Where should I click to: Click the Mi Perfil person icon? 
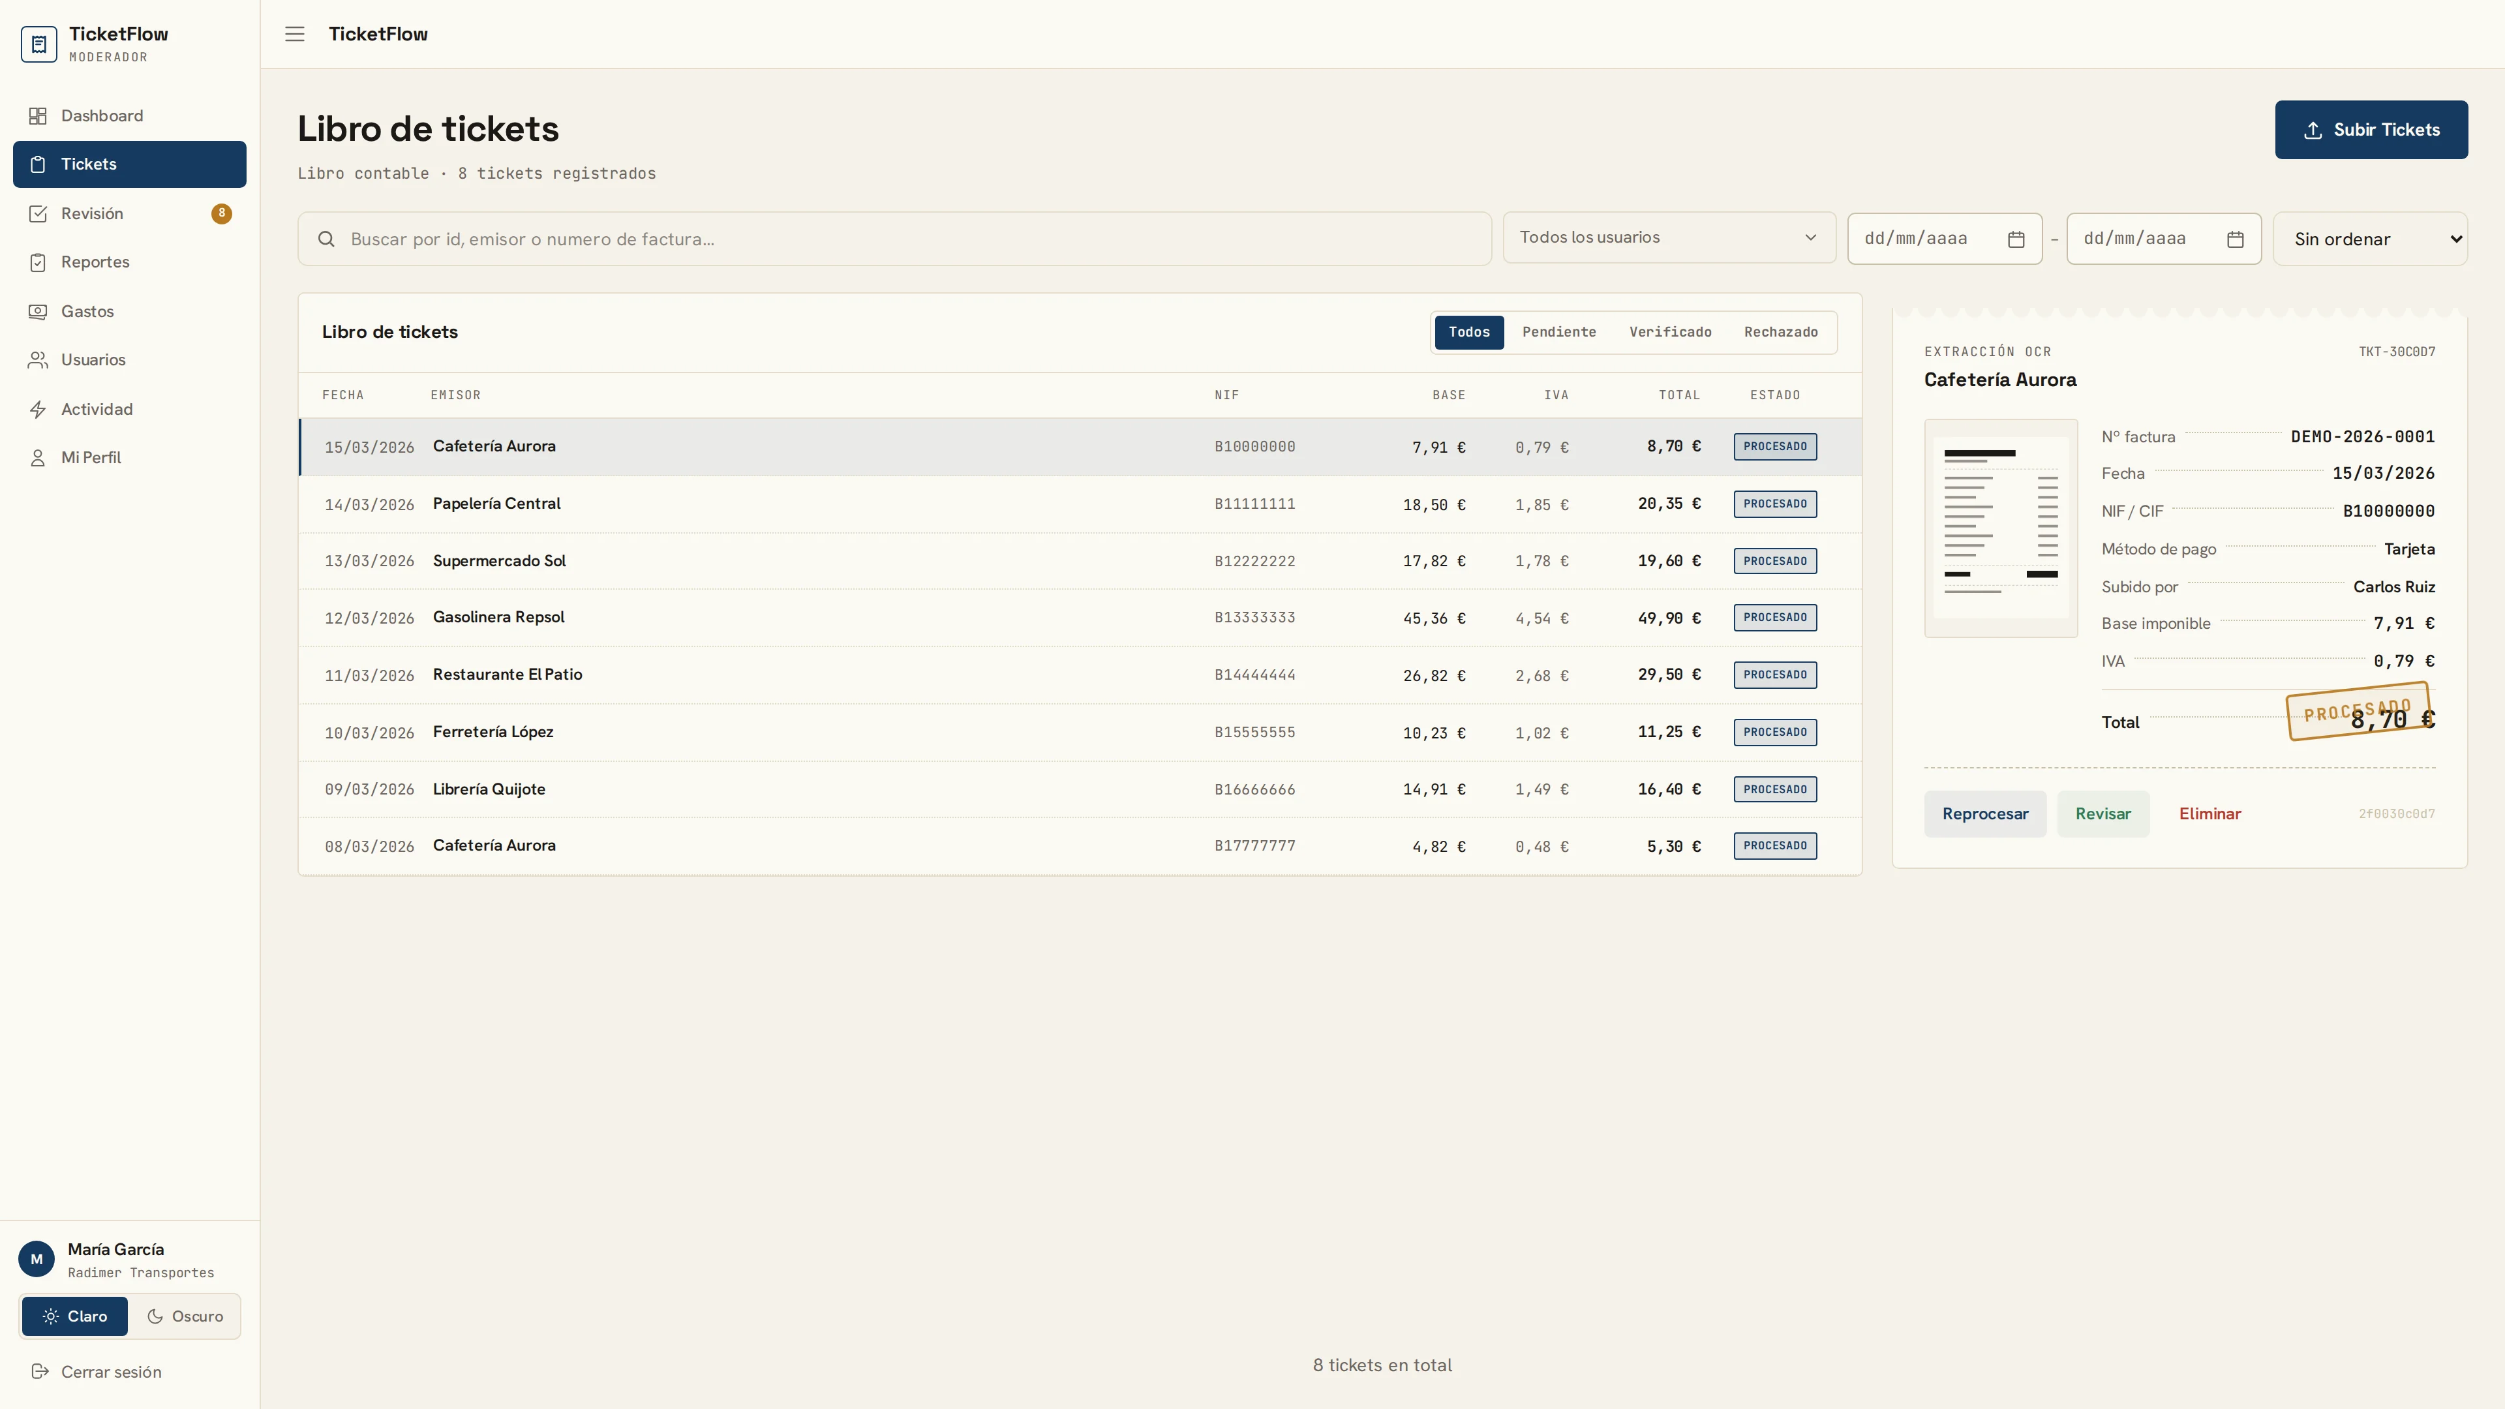tap(38, 458)
